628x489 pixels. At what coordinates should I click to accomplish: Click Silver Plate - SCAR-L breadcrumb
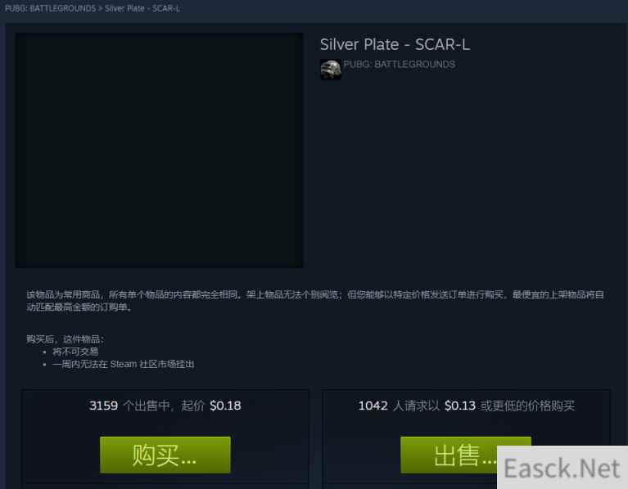142,8
